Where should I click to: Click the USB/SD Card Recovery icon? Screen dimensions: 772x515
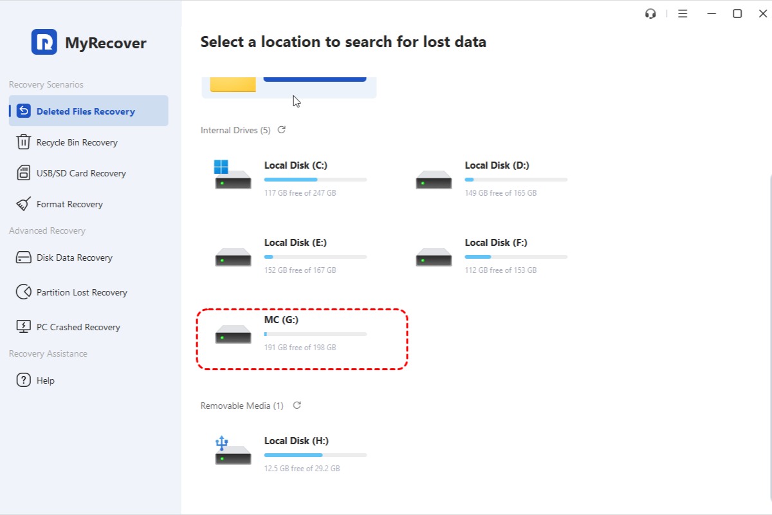[24, 173]
